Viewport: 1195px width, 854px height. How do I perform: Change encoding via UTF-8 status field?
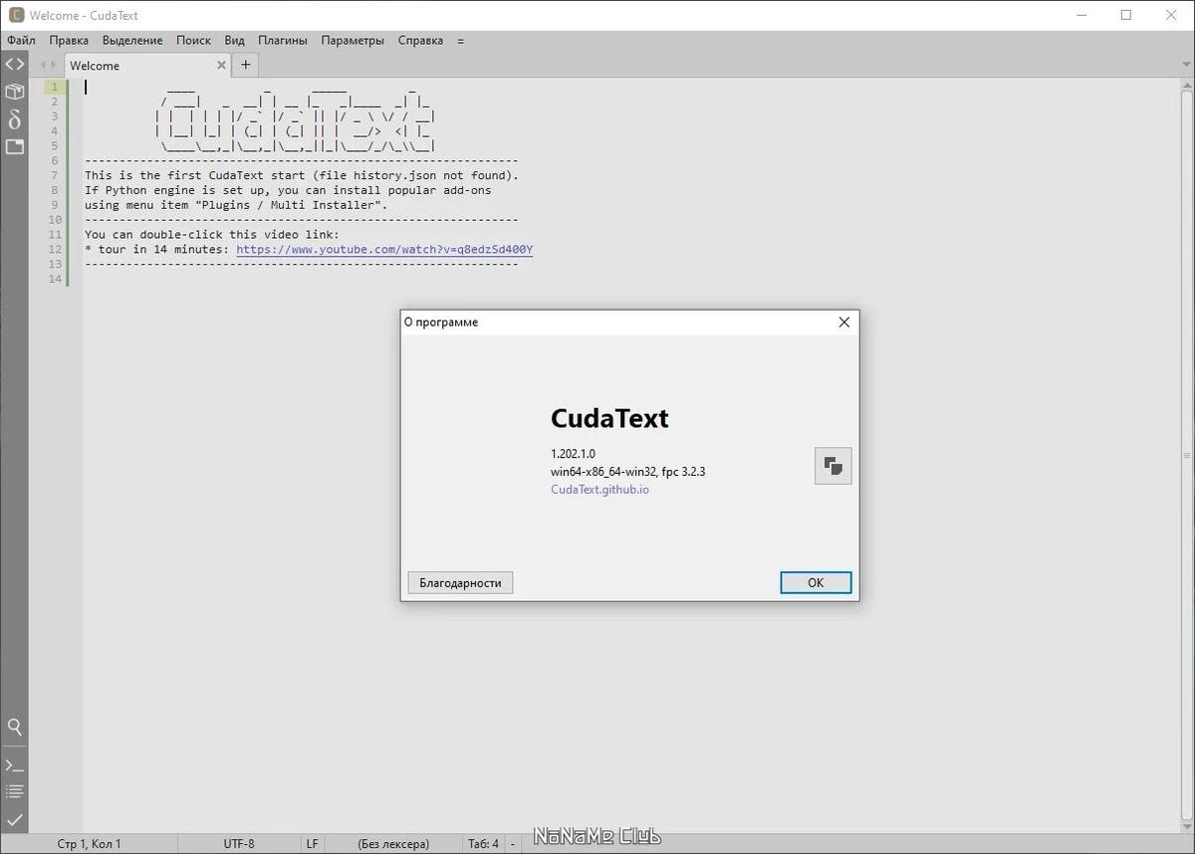pos(239,843)
